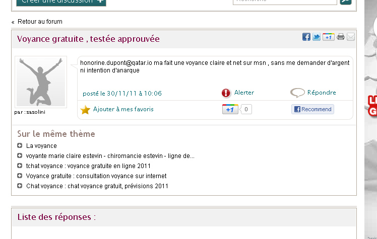This screenshot has width=377, height=239.
Task: Expand 'Chat voyance' related topic
Action: pyautogui.click(x=20, y=186)
